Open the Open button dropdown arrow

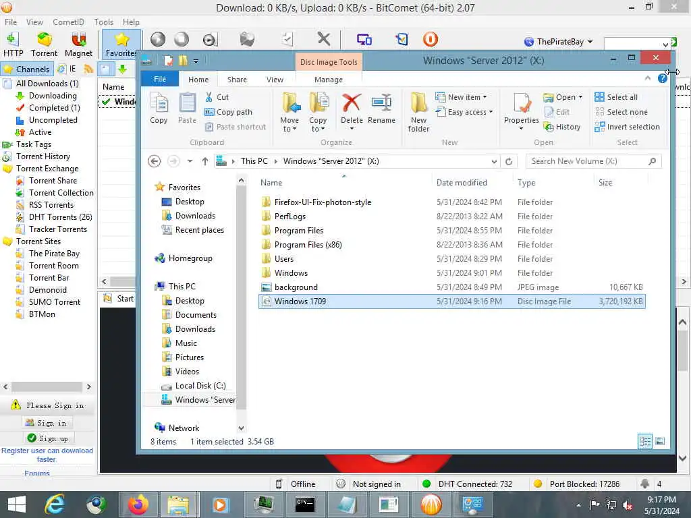click(580, 97)
